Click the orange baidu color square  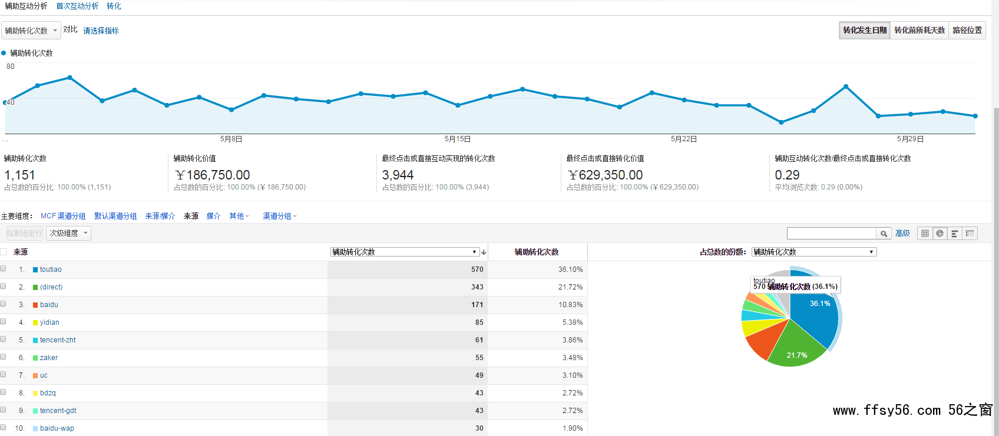tap(35, 305)
